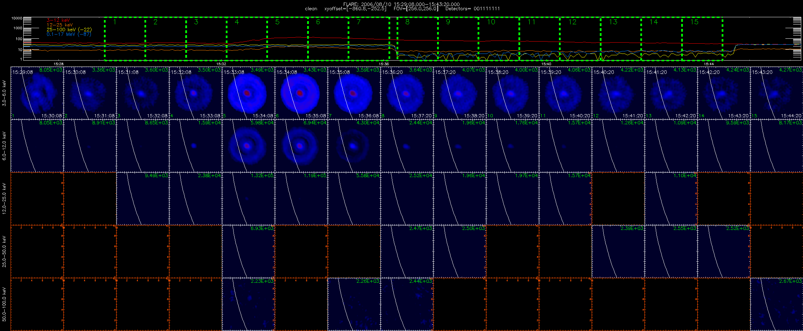This screenshot has height=331, width=803.
Task: Open the 50-100 keV image labeled 2.26E+03
Action: pyautogui.click(x=354, y=304)
